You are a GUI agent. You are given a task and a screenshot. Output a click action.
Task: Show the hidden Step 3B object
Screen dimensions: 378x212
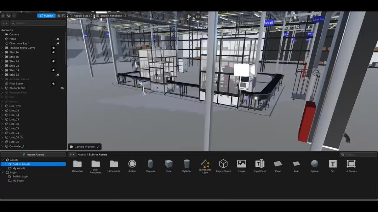pyautogui.click(x=58, y=74)
